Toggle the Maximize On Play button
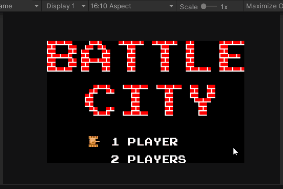 tap(264, 6)
